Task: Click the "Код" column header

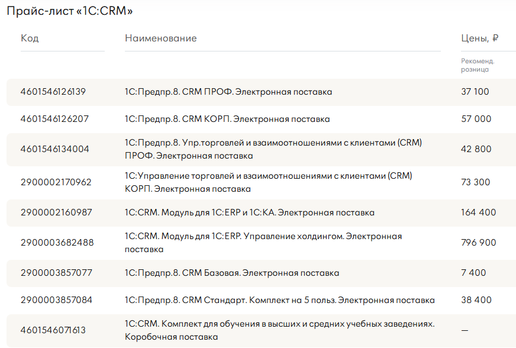Action: 30,38
